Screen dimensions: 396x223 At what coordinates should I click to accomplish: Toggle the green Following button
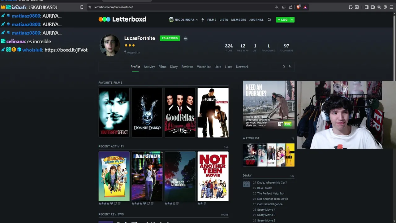coord(170,38)
